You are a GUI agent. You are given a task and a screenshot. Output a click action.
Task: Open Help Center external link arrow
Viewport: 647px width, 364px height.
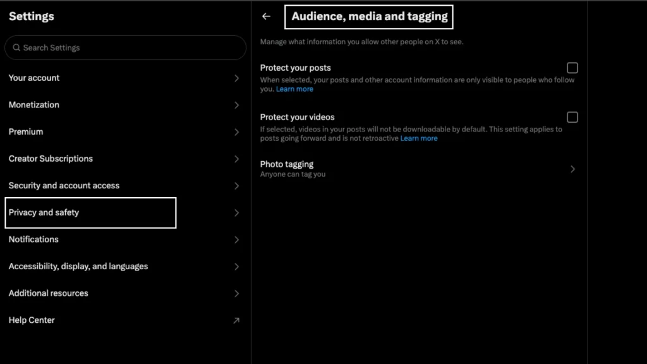[x=236, y=320]
